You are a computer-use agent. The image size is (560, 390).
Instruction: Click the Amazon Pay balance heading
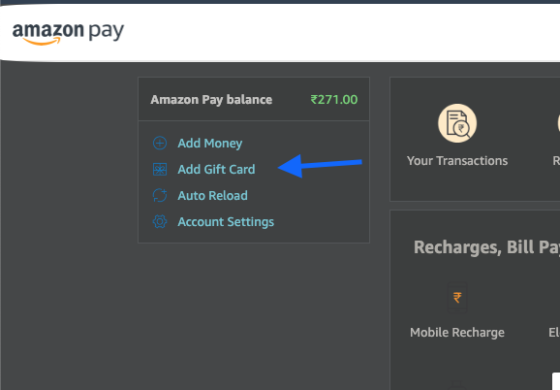(x=211, y=100)
